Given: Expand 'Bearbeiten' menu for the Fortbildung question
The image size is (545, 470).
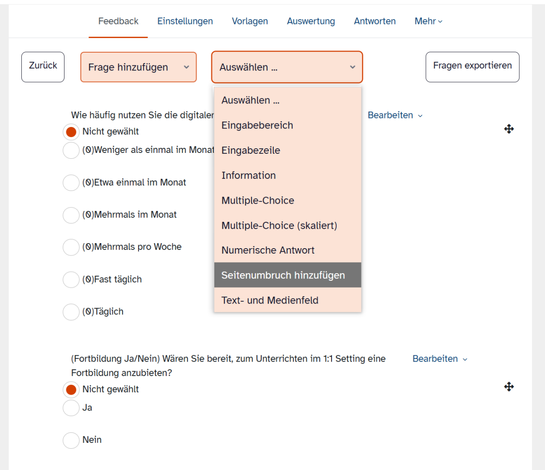Looking at the screenshot, I should [440, 359].
